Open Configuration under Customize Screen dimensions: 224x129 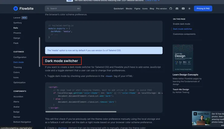pyautogui.click(x=20, y=57)
